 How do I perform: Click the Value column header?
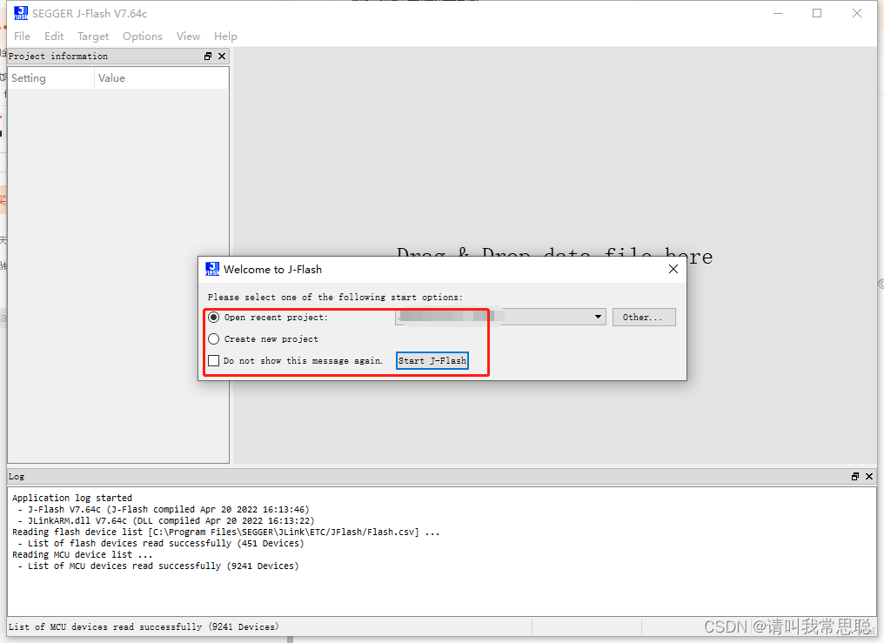click(161, 78)
